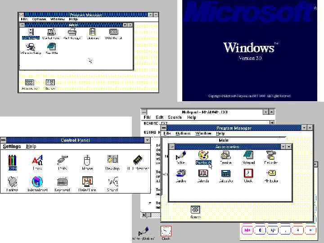
Task: Open Options menu in top-left Program Manager
Action: point(39,19)
